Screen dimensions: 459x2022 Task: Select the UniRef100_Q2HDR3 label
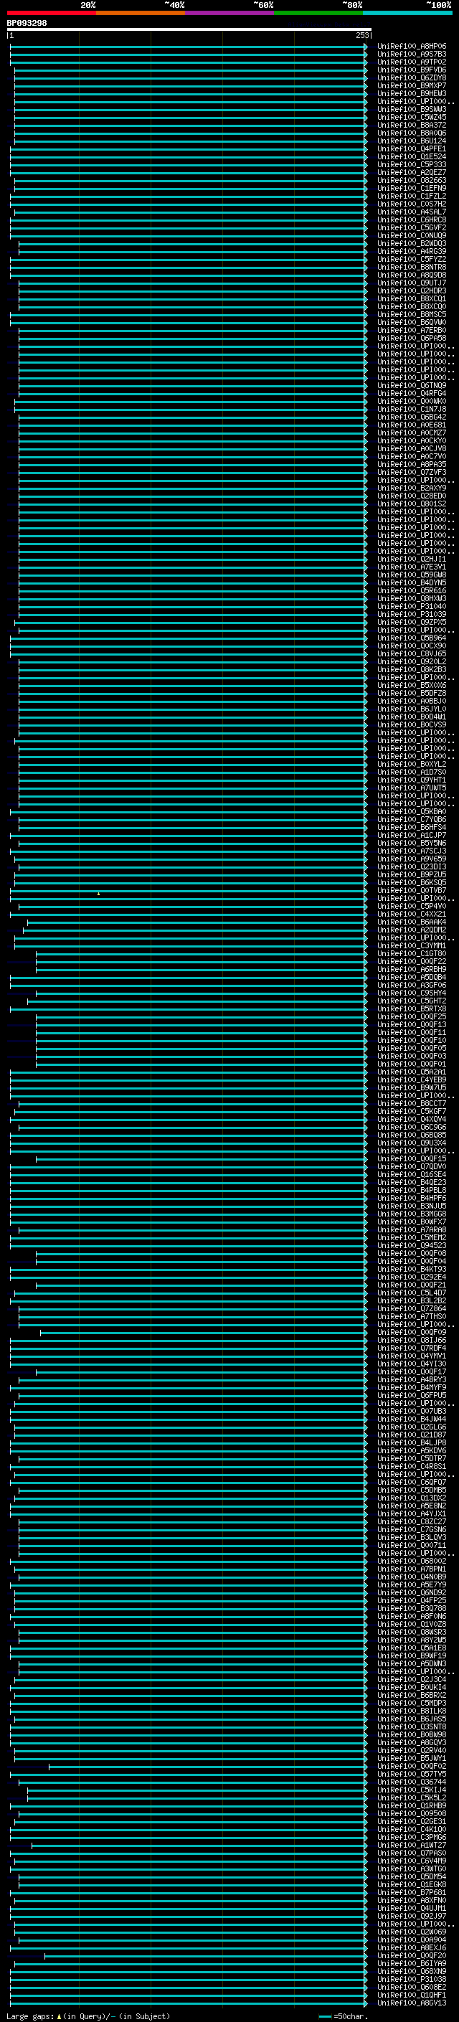tap(411, 290)
